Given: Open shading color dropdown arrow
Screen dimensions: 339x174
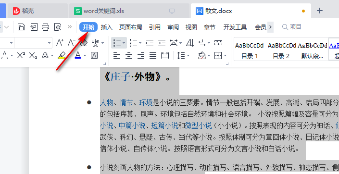Looking at the screenshot, I should [x=209, y=56].
